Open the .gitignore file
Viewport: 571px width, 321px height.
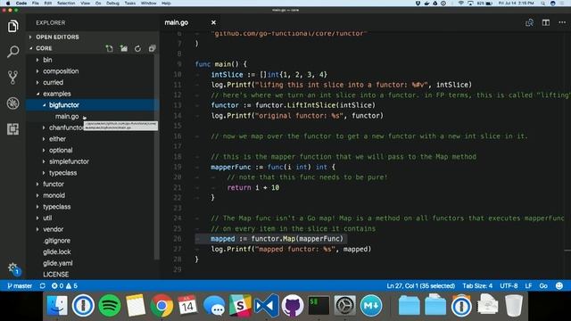click(x=57, y=240)
